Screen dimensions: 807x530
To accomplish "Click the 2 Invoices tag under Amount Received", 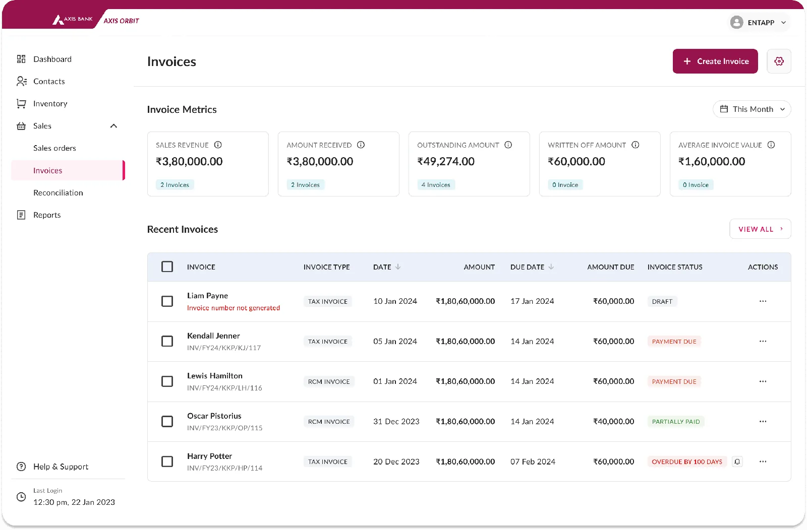I will (305, 185).
